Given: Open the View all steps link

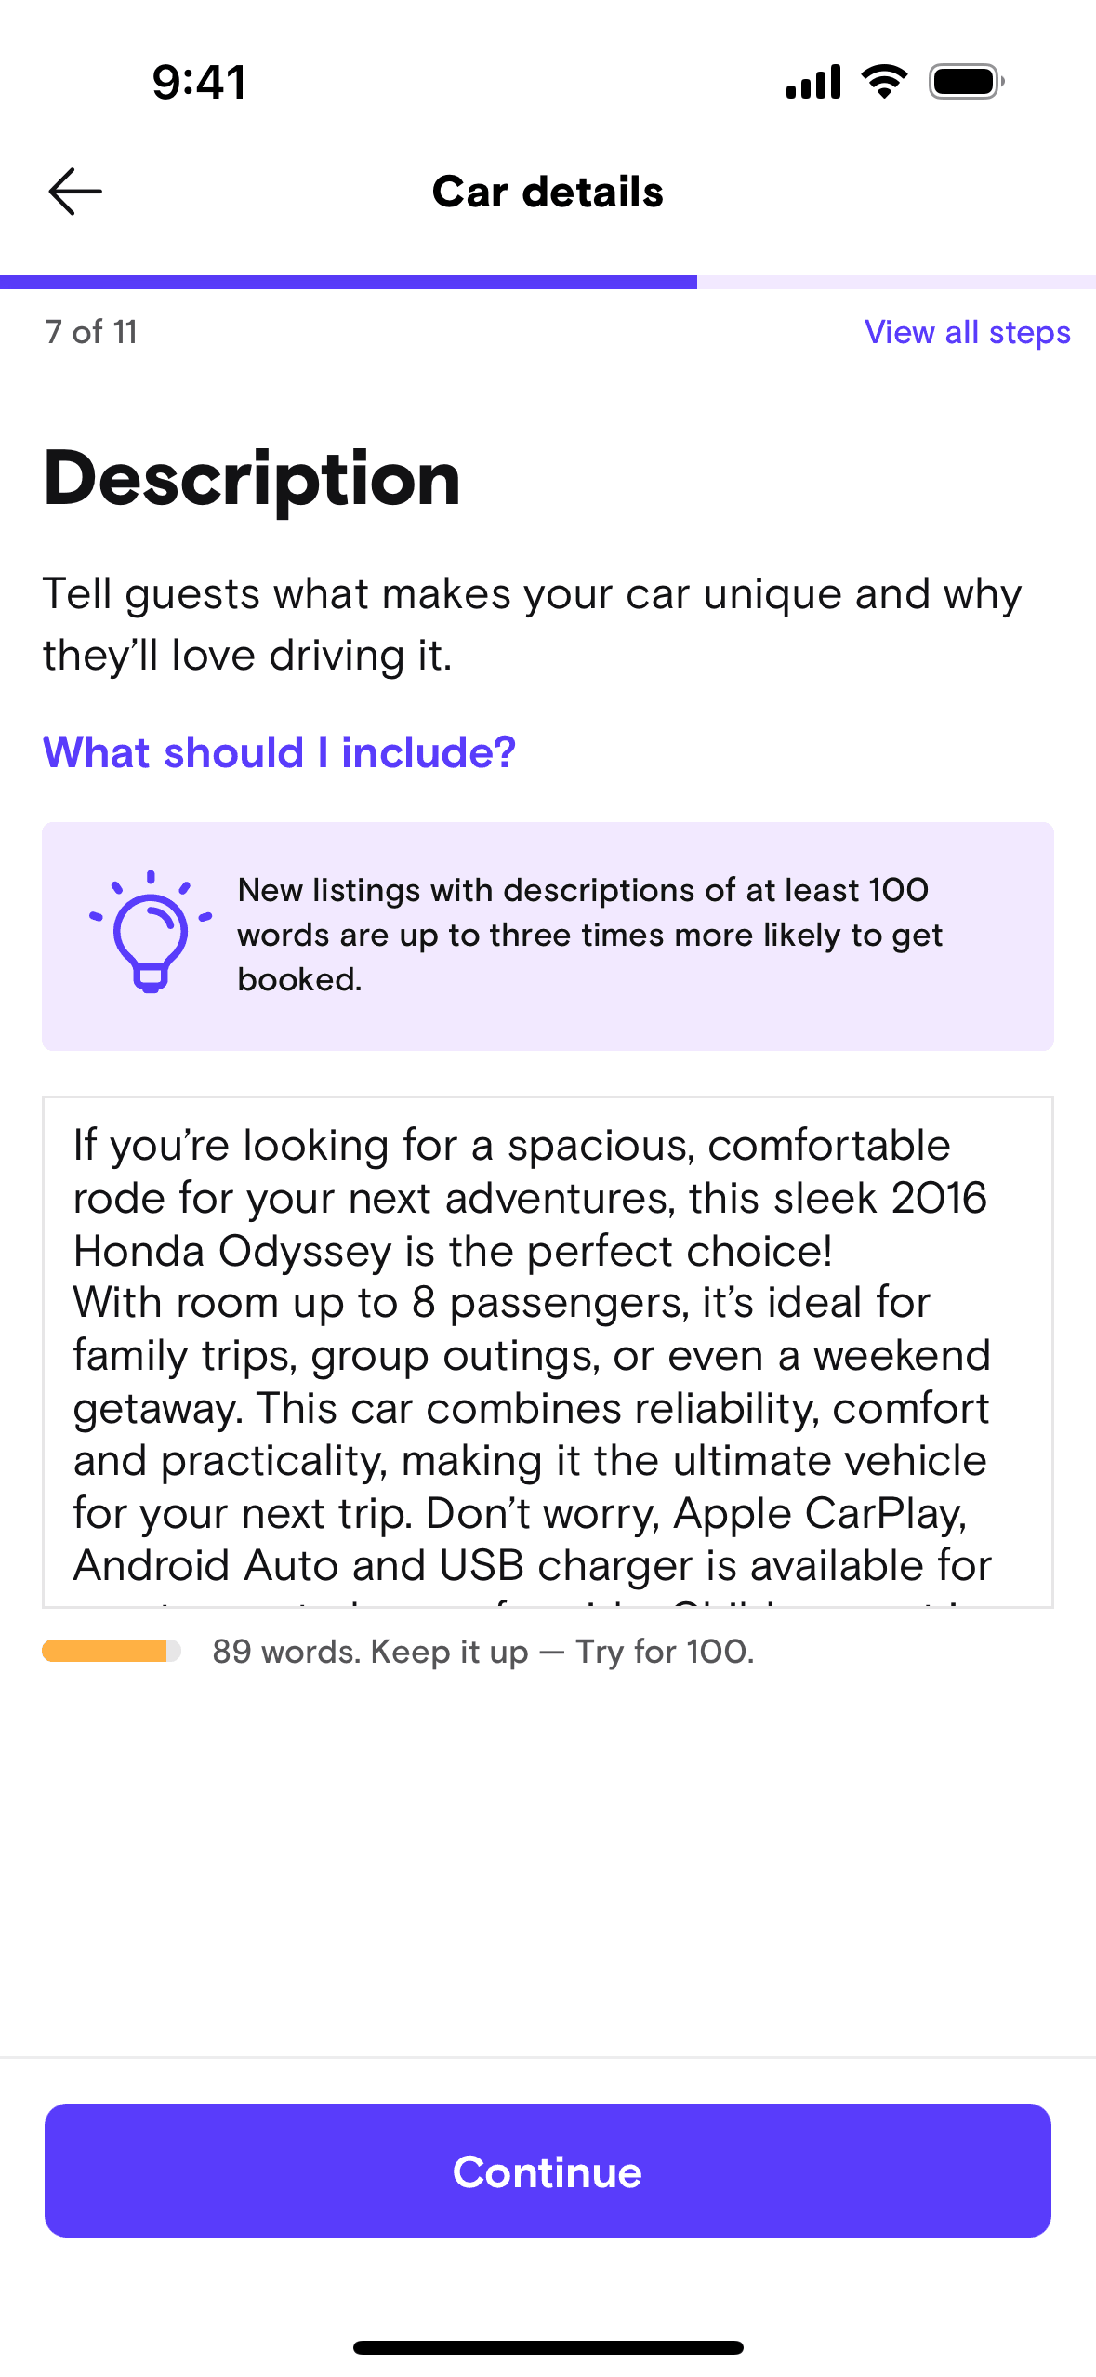Looking at the screenshot, I should (x=967, y=332).
